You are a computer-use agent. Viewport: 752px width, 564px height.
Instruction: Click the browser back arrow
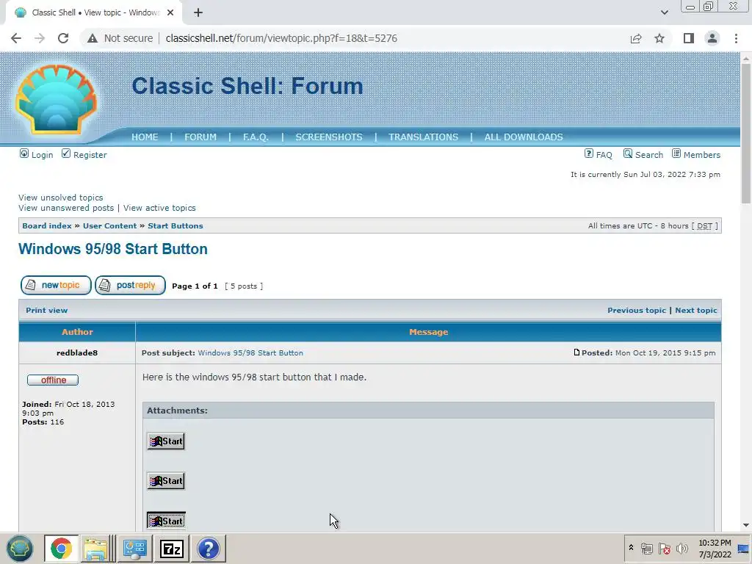coord(16,38)
